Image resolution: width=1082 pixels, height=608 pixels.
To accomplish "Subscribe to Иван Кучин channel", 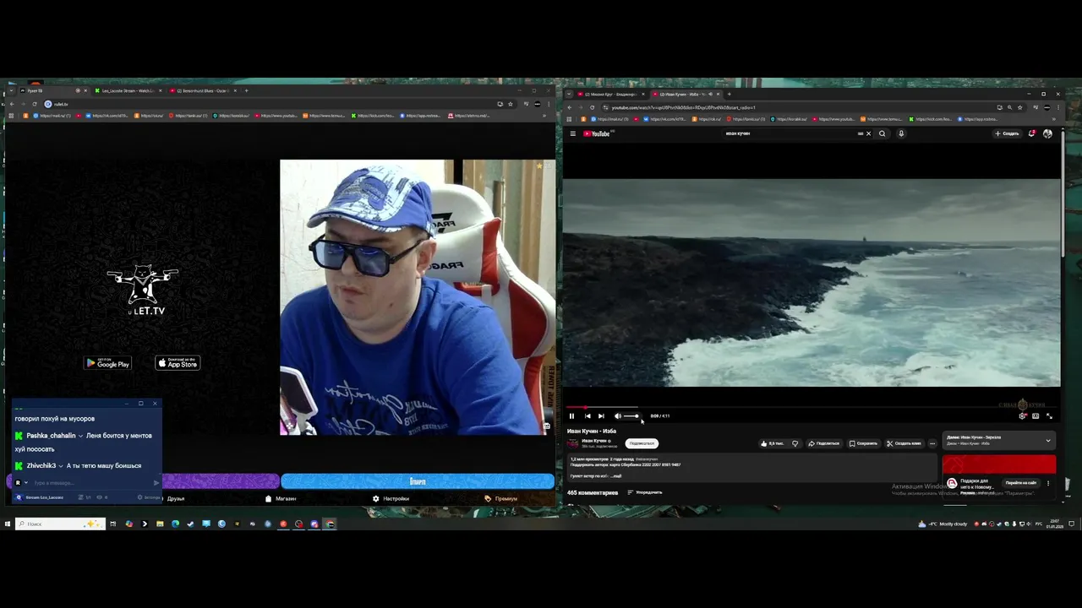I will [x=642, y=443].
